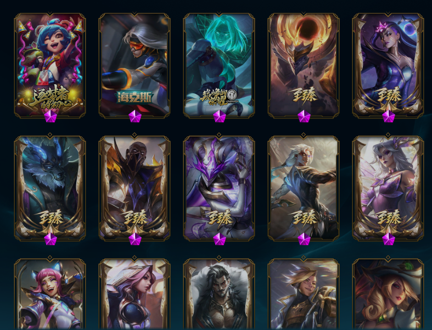Select the pink-haired woman in white hat card
Screen dimensions: 432x330
134,294
